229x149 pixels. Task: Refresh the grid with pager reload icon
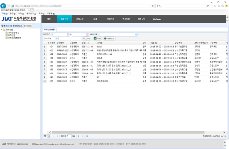[87, 136]
